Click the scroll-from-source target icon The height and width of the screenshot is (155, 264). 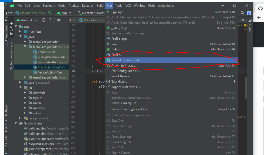click(x=44, y=20)
